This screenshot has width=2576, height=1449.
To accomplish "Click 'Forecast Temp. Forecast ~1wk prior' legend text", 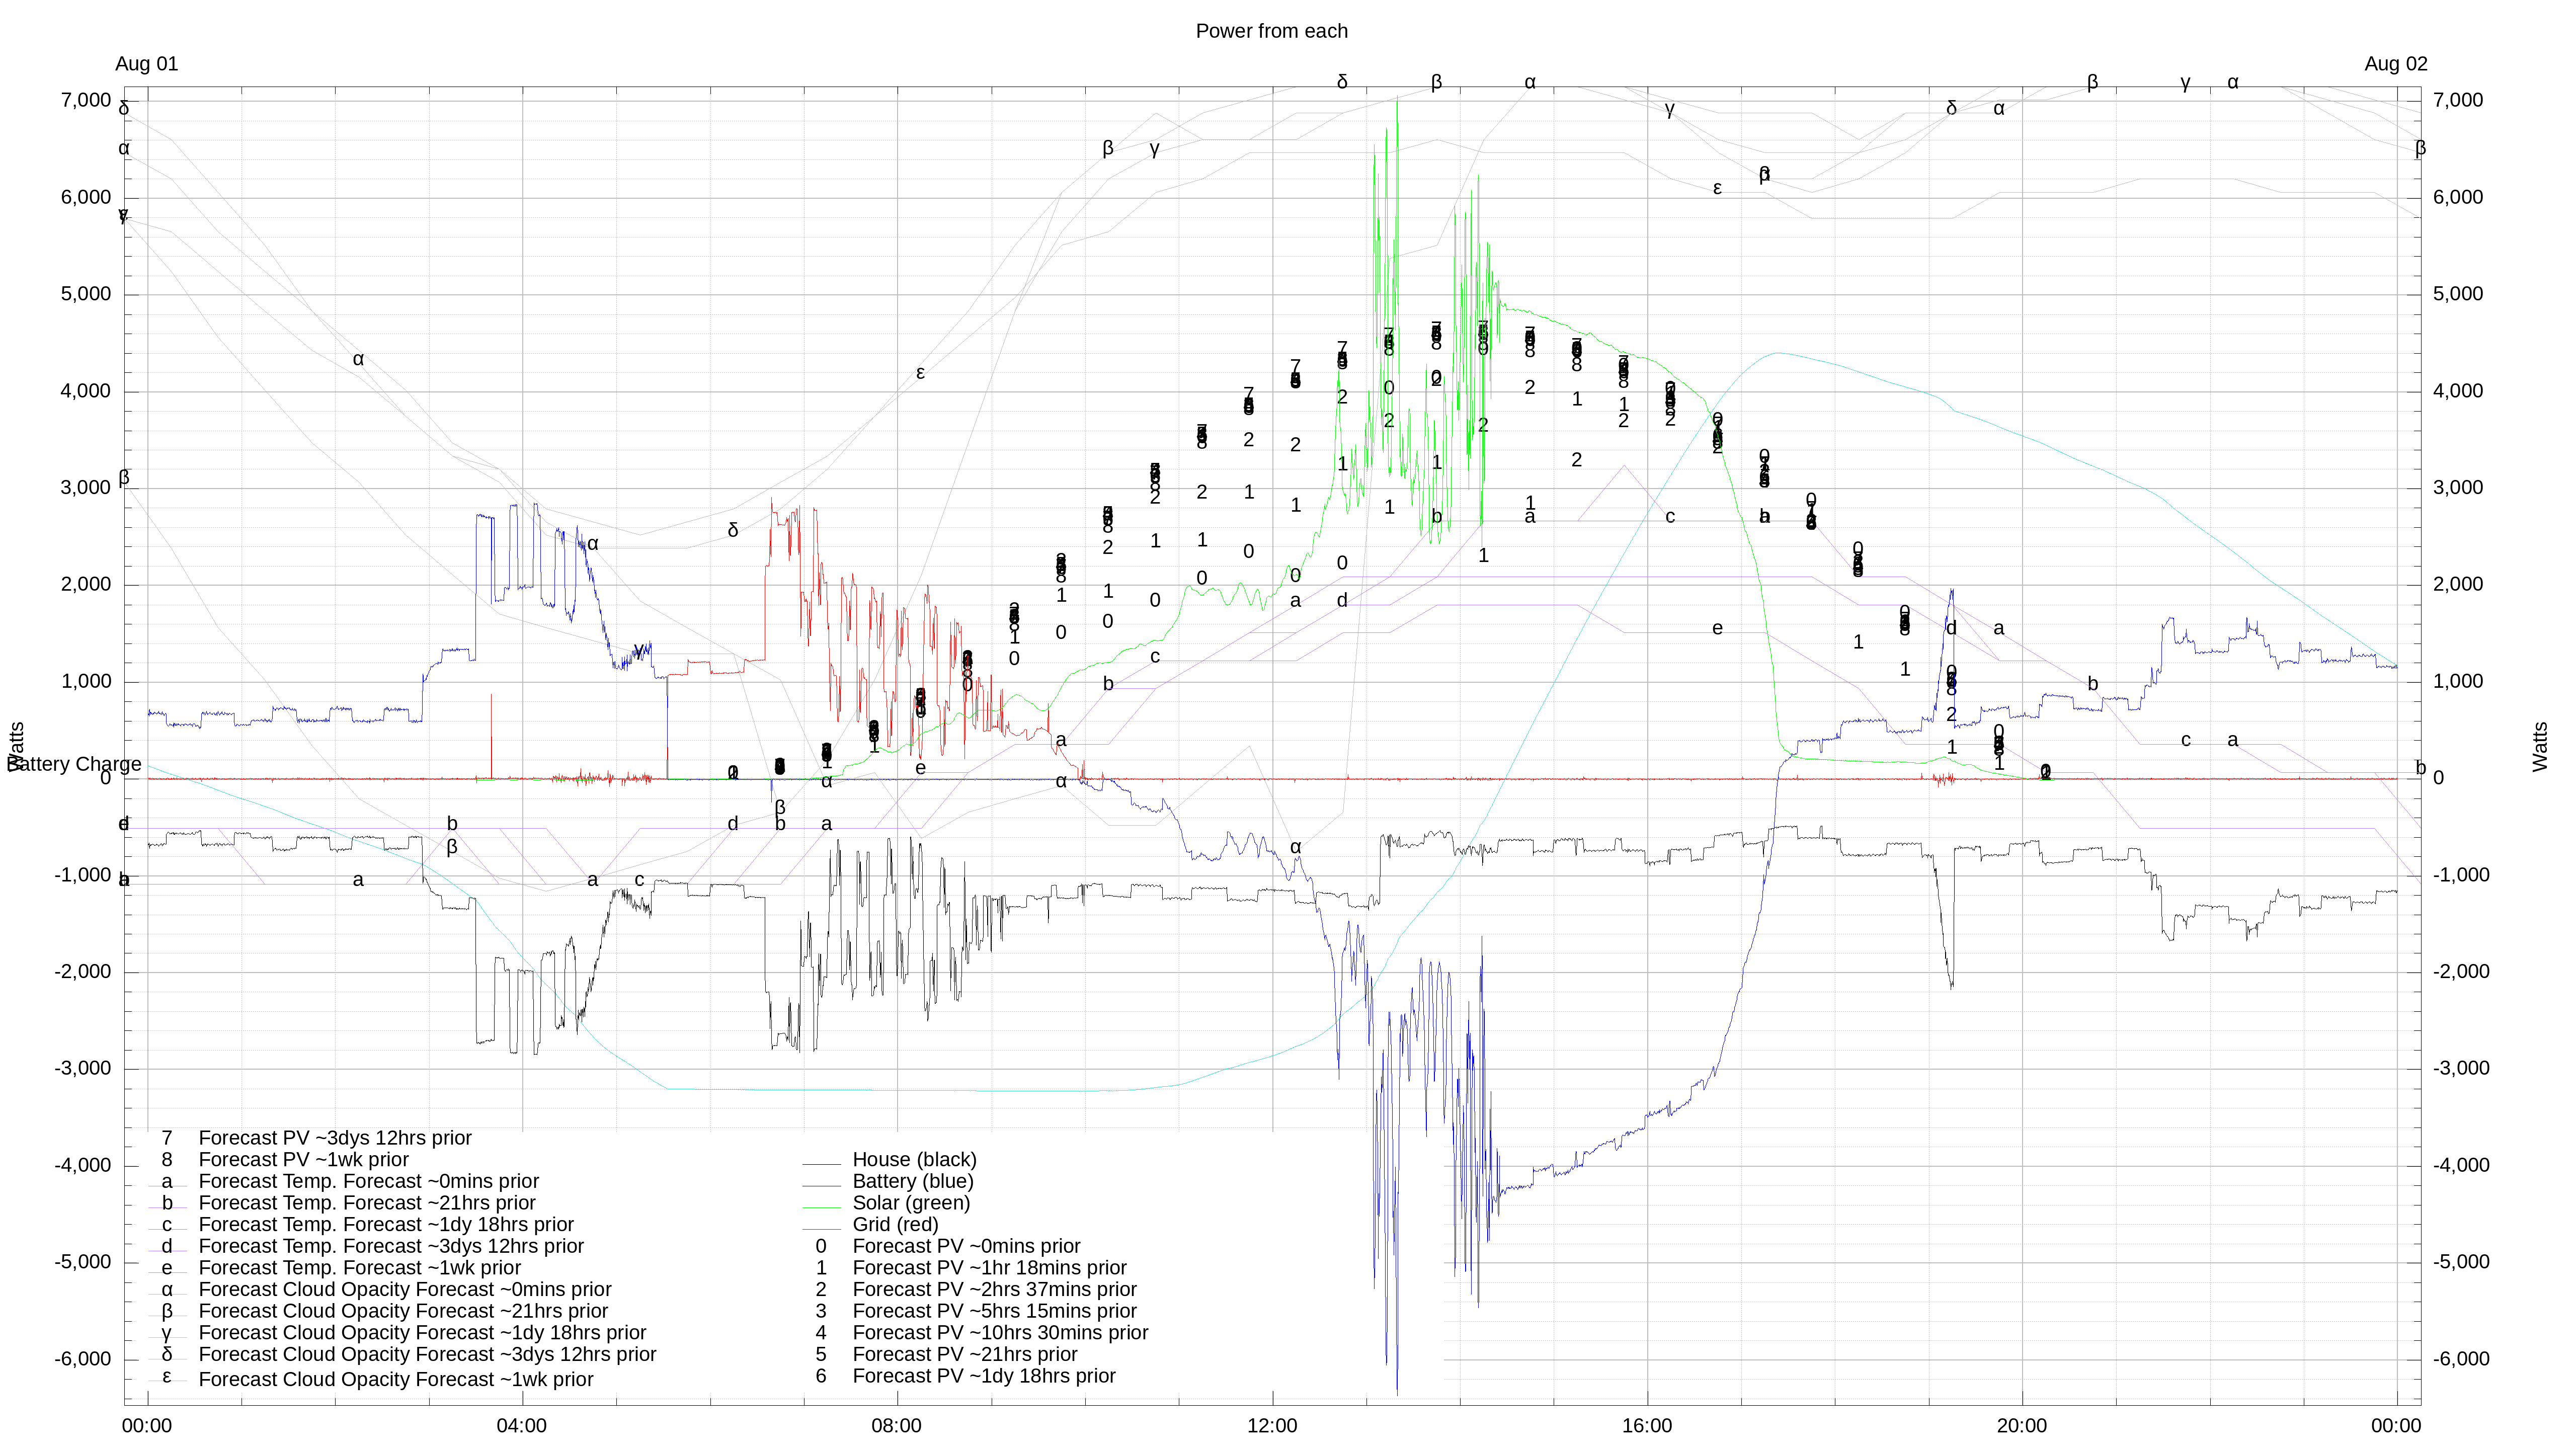I will tap(359, 1268).
